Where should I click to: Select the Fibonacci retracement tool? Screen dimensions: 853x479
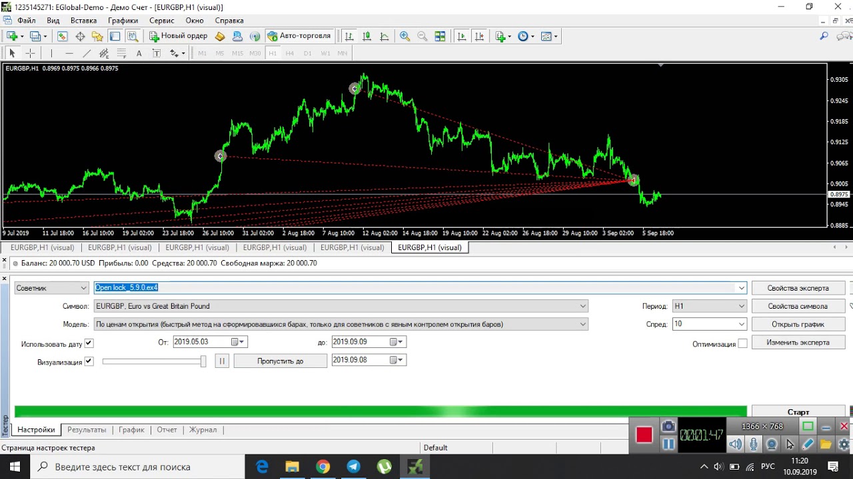coord(121,53)
